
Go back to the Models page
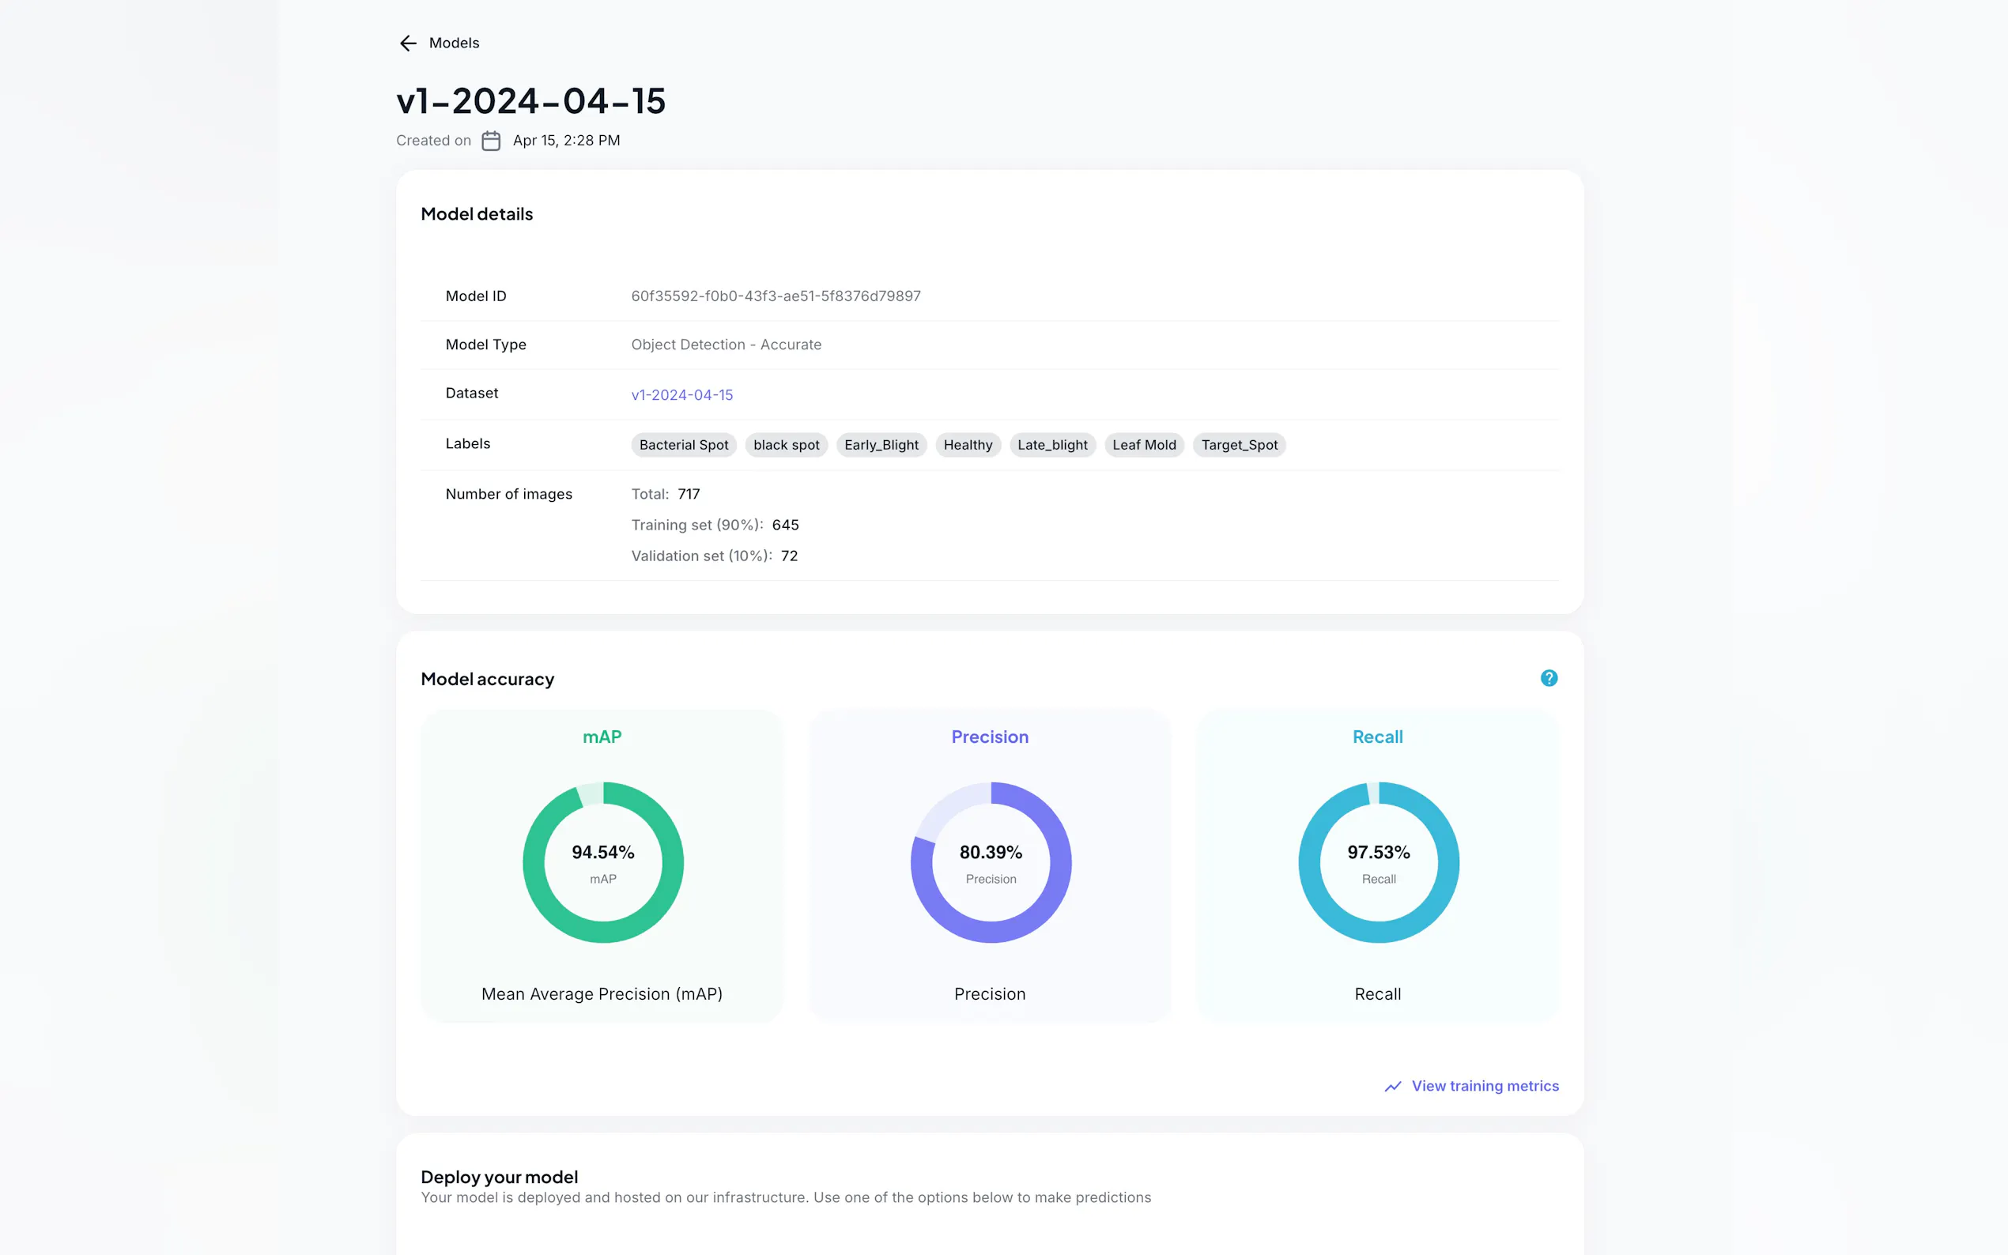(x=453, y=43)
